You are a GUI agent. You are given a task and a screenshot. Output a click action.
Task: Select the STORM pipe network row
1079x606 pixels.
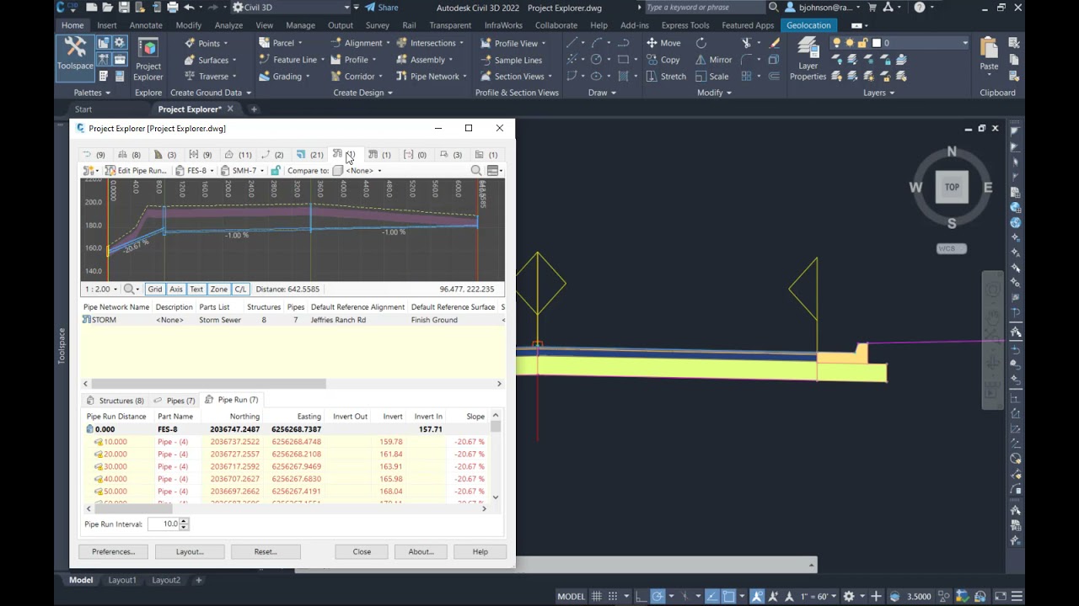coord(293,320)
